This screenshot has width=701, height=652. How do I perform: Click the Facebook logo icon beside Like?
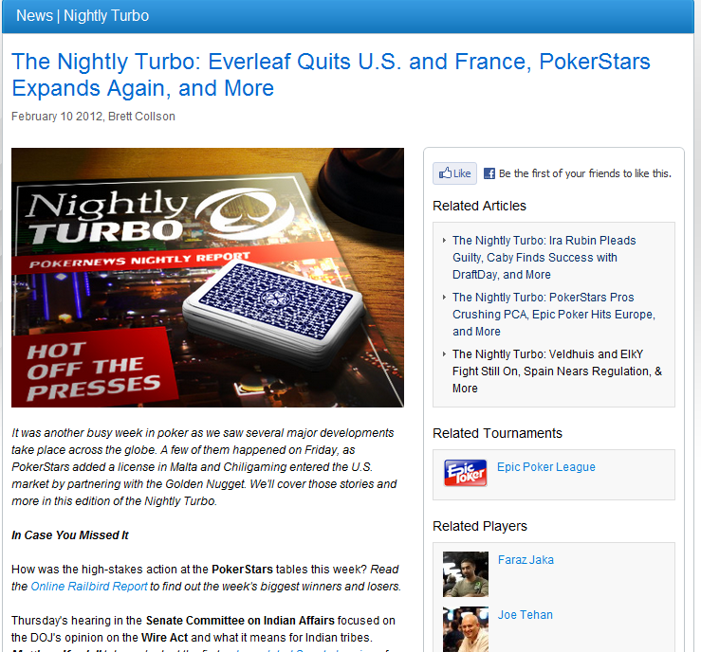489,173
